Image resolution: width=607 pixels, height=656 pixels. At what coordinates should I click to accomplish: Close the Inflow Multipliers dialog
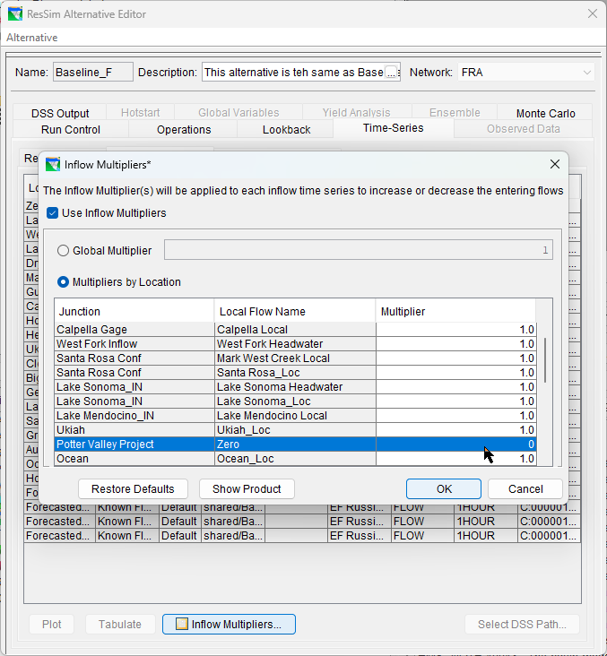pos(555,165)
